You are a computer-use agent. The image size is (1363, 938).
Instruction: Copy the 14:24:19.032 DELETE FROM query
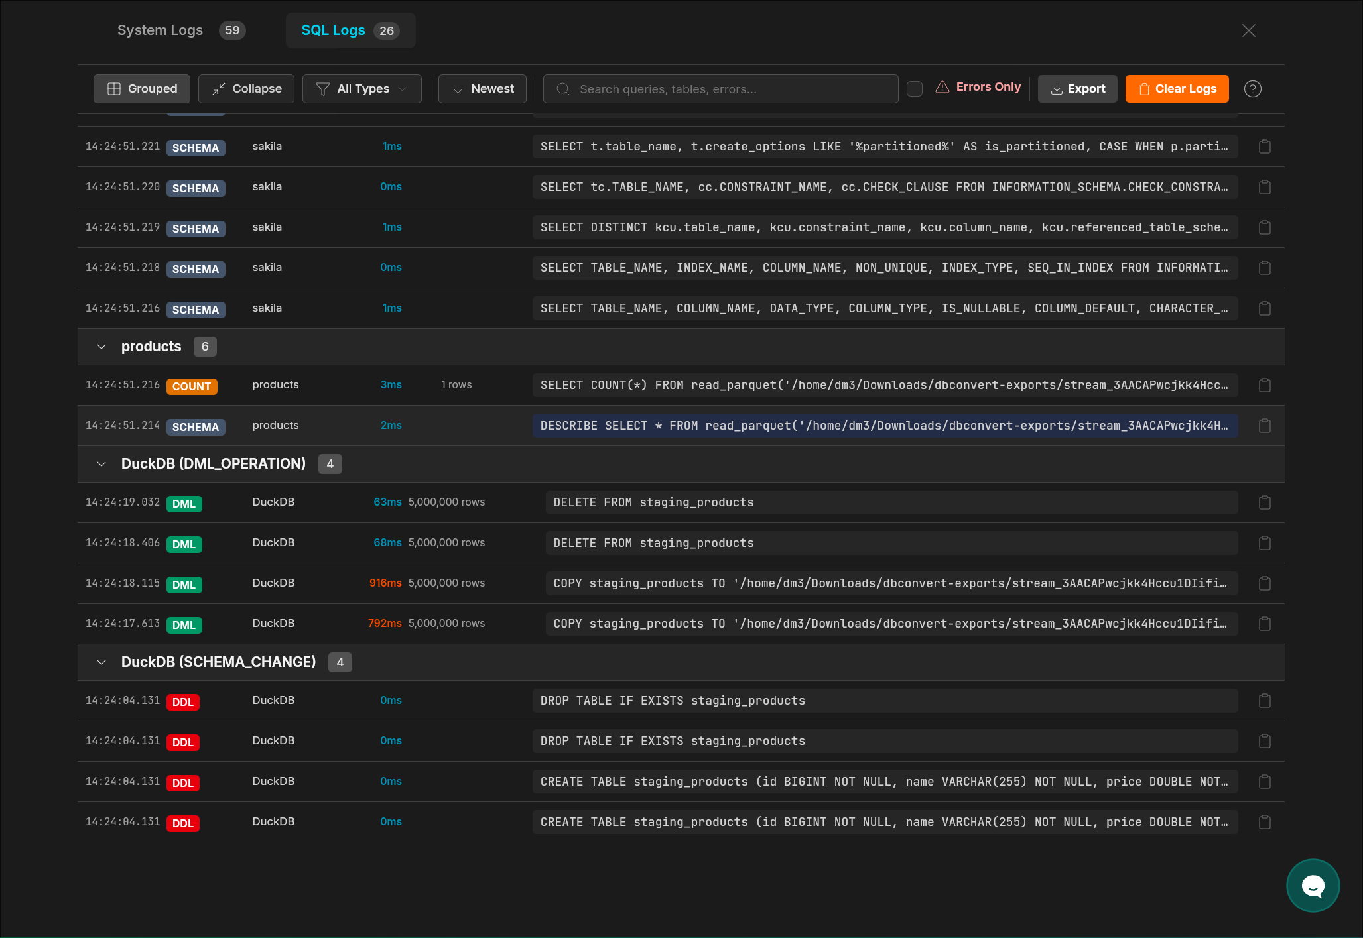click(x=1264, y=502)
